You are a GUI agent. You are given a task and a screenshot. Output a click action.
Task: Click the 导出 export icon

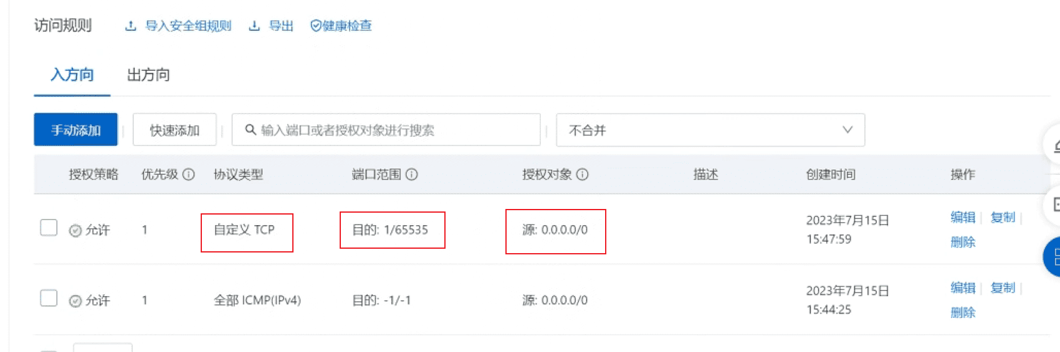tap(254, 26)
